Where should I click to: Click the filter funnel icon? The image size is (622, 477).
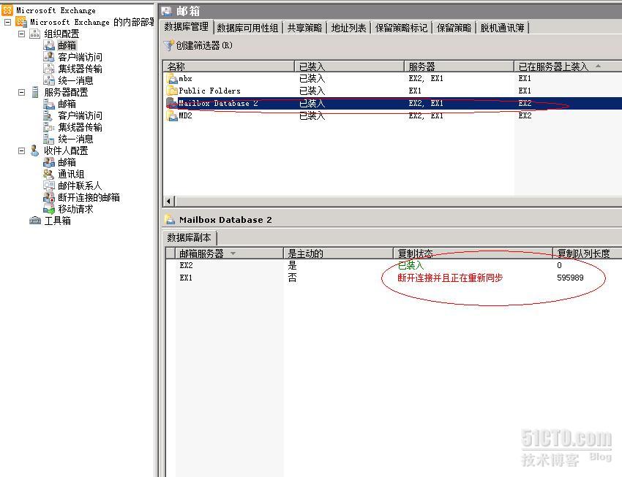coord(168,45)
